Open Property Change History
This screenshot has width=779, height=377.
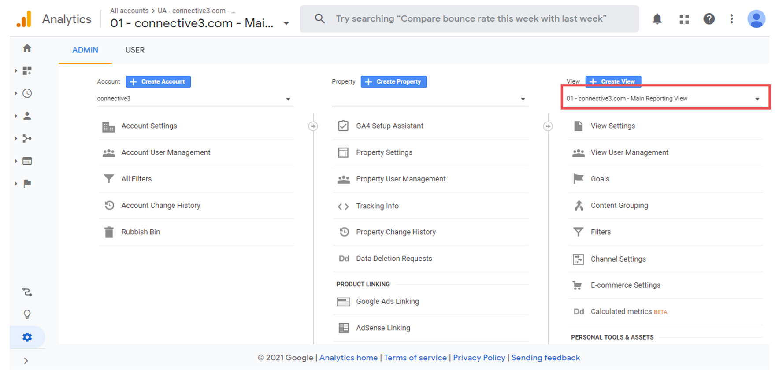(x=431, y=232)
